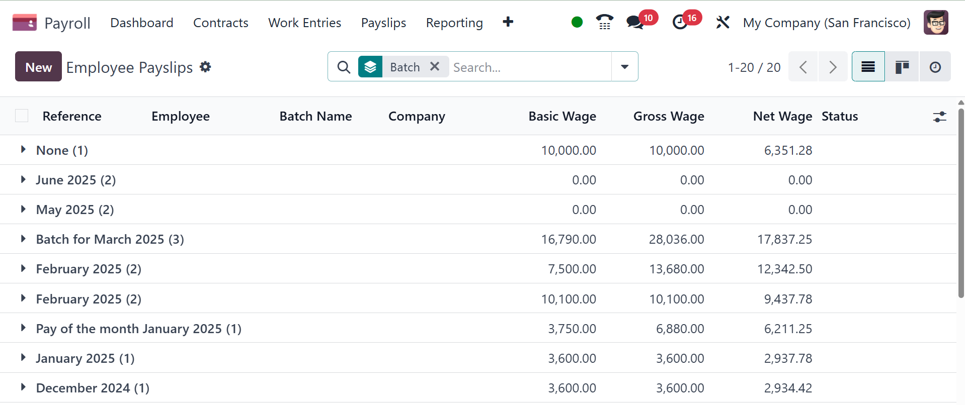Image resolution: width=965 pixels, height=405 pixels.
Task: Switch to the Kanban view
Action: [x=902, y=67]
